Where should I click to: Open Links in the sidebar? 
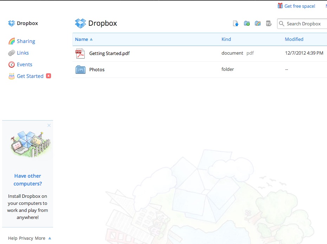tap(23, 53)
